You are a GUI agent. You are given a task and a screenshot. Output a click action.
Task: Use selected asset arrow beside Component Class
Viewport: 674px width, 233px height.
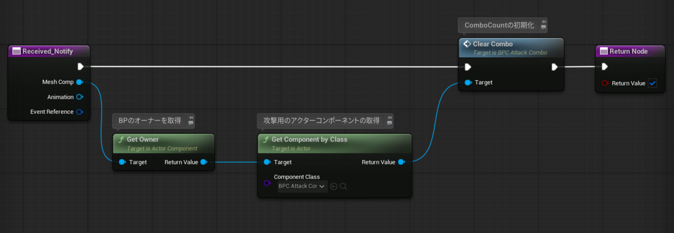334,187
